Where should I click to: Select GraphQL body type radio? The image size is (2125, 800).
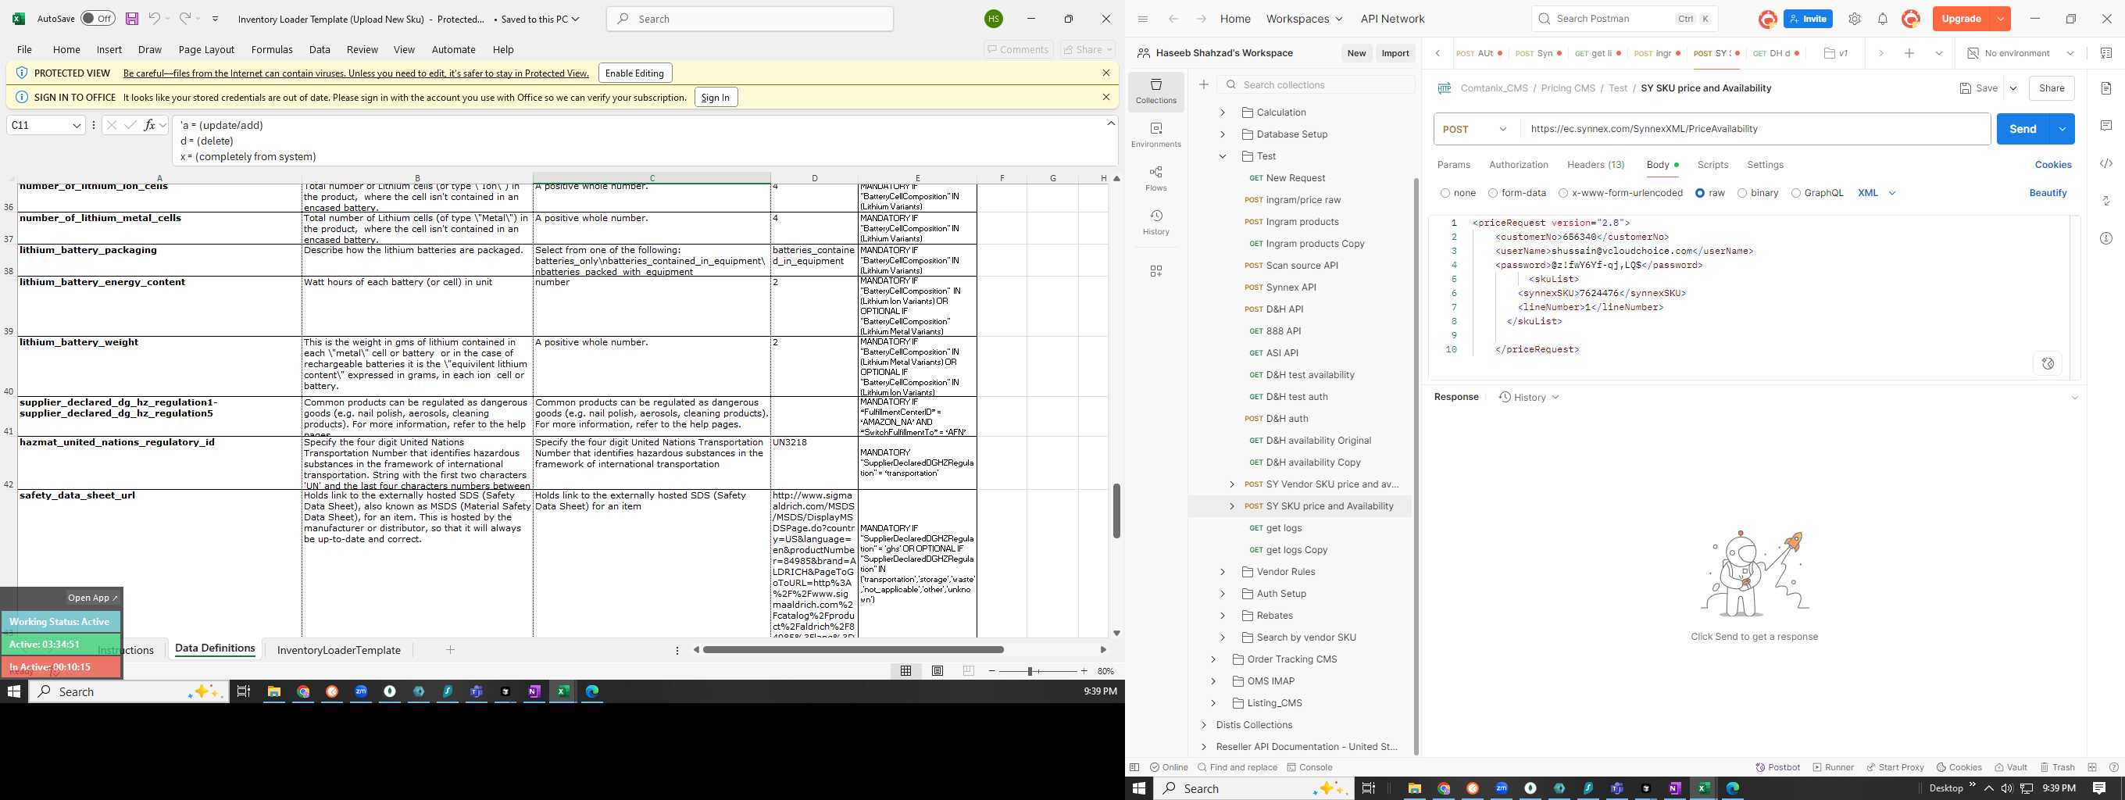tap(1796, 193)
